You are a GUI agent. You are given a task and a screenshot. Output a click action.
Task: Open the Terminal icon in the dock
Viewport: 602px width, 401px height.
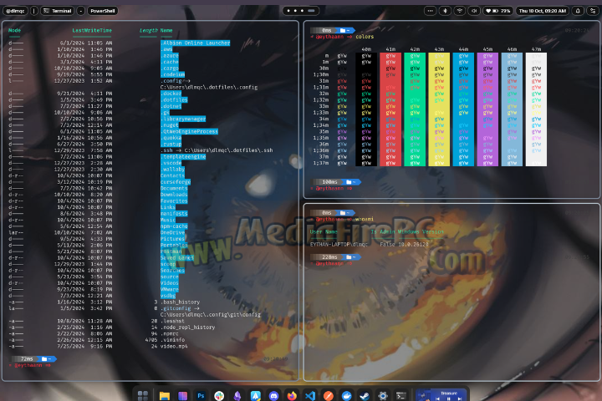pyautogui.click(x=401, y=396)
